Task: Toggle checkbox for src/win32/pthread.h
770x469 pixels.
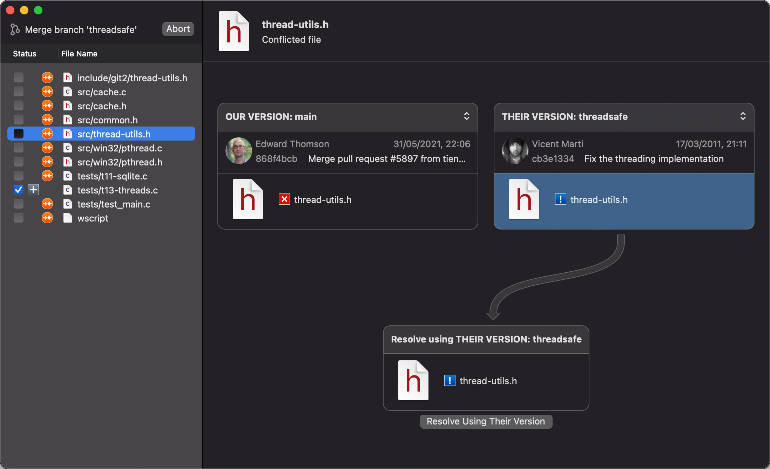Action: point(19,162)
